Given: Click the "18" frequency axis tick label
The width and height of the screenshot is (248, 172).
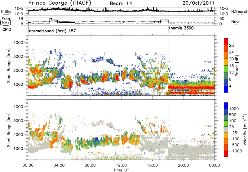Looking at the screenshot, I should 21,19.
